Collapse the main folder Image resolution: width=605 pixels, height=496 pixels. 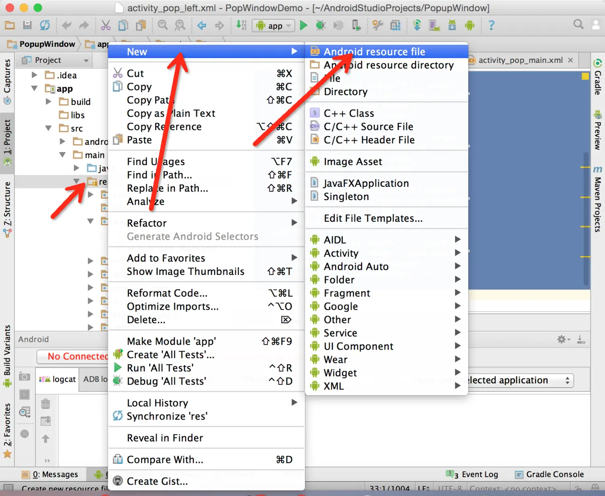point(63,155)
